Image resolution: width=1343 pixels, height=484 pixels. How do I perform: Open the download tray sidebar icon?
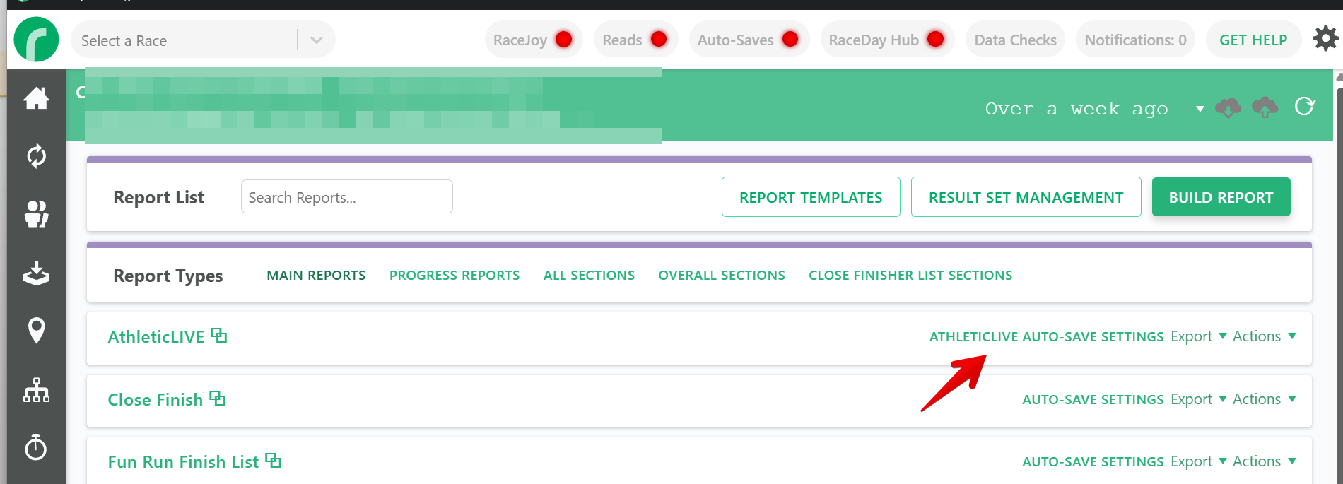36,273
